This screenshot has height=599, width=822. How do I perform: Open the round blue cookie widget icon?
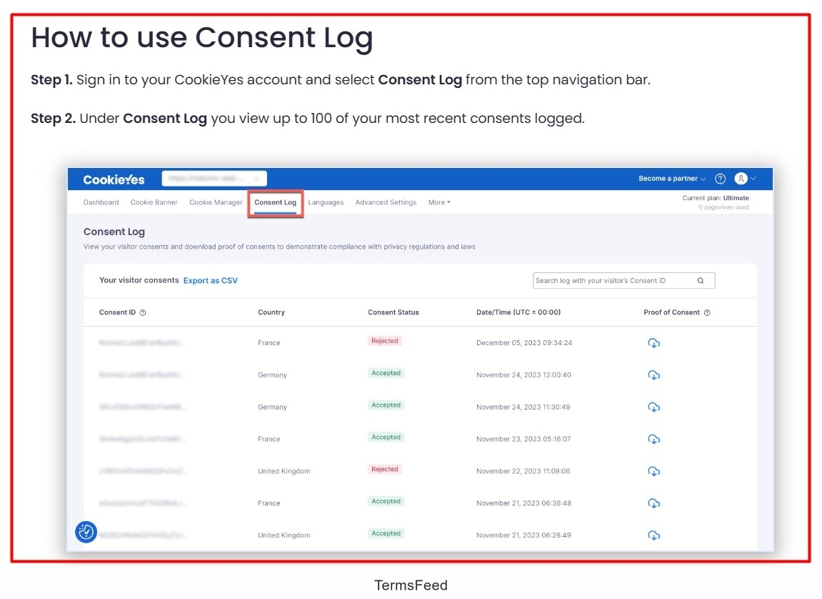pyautogui.click(x=86, y=532)
